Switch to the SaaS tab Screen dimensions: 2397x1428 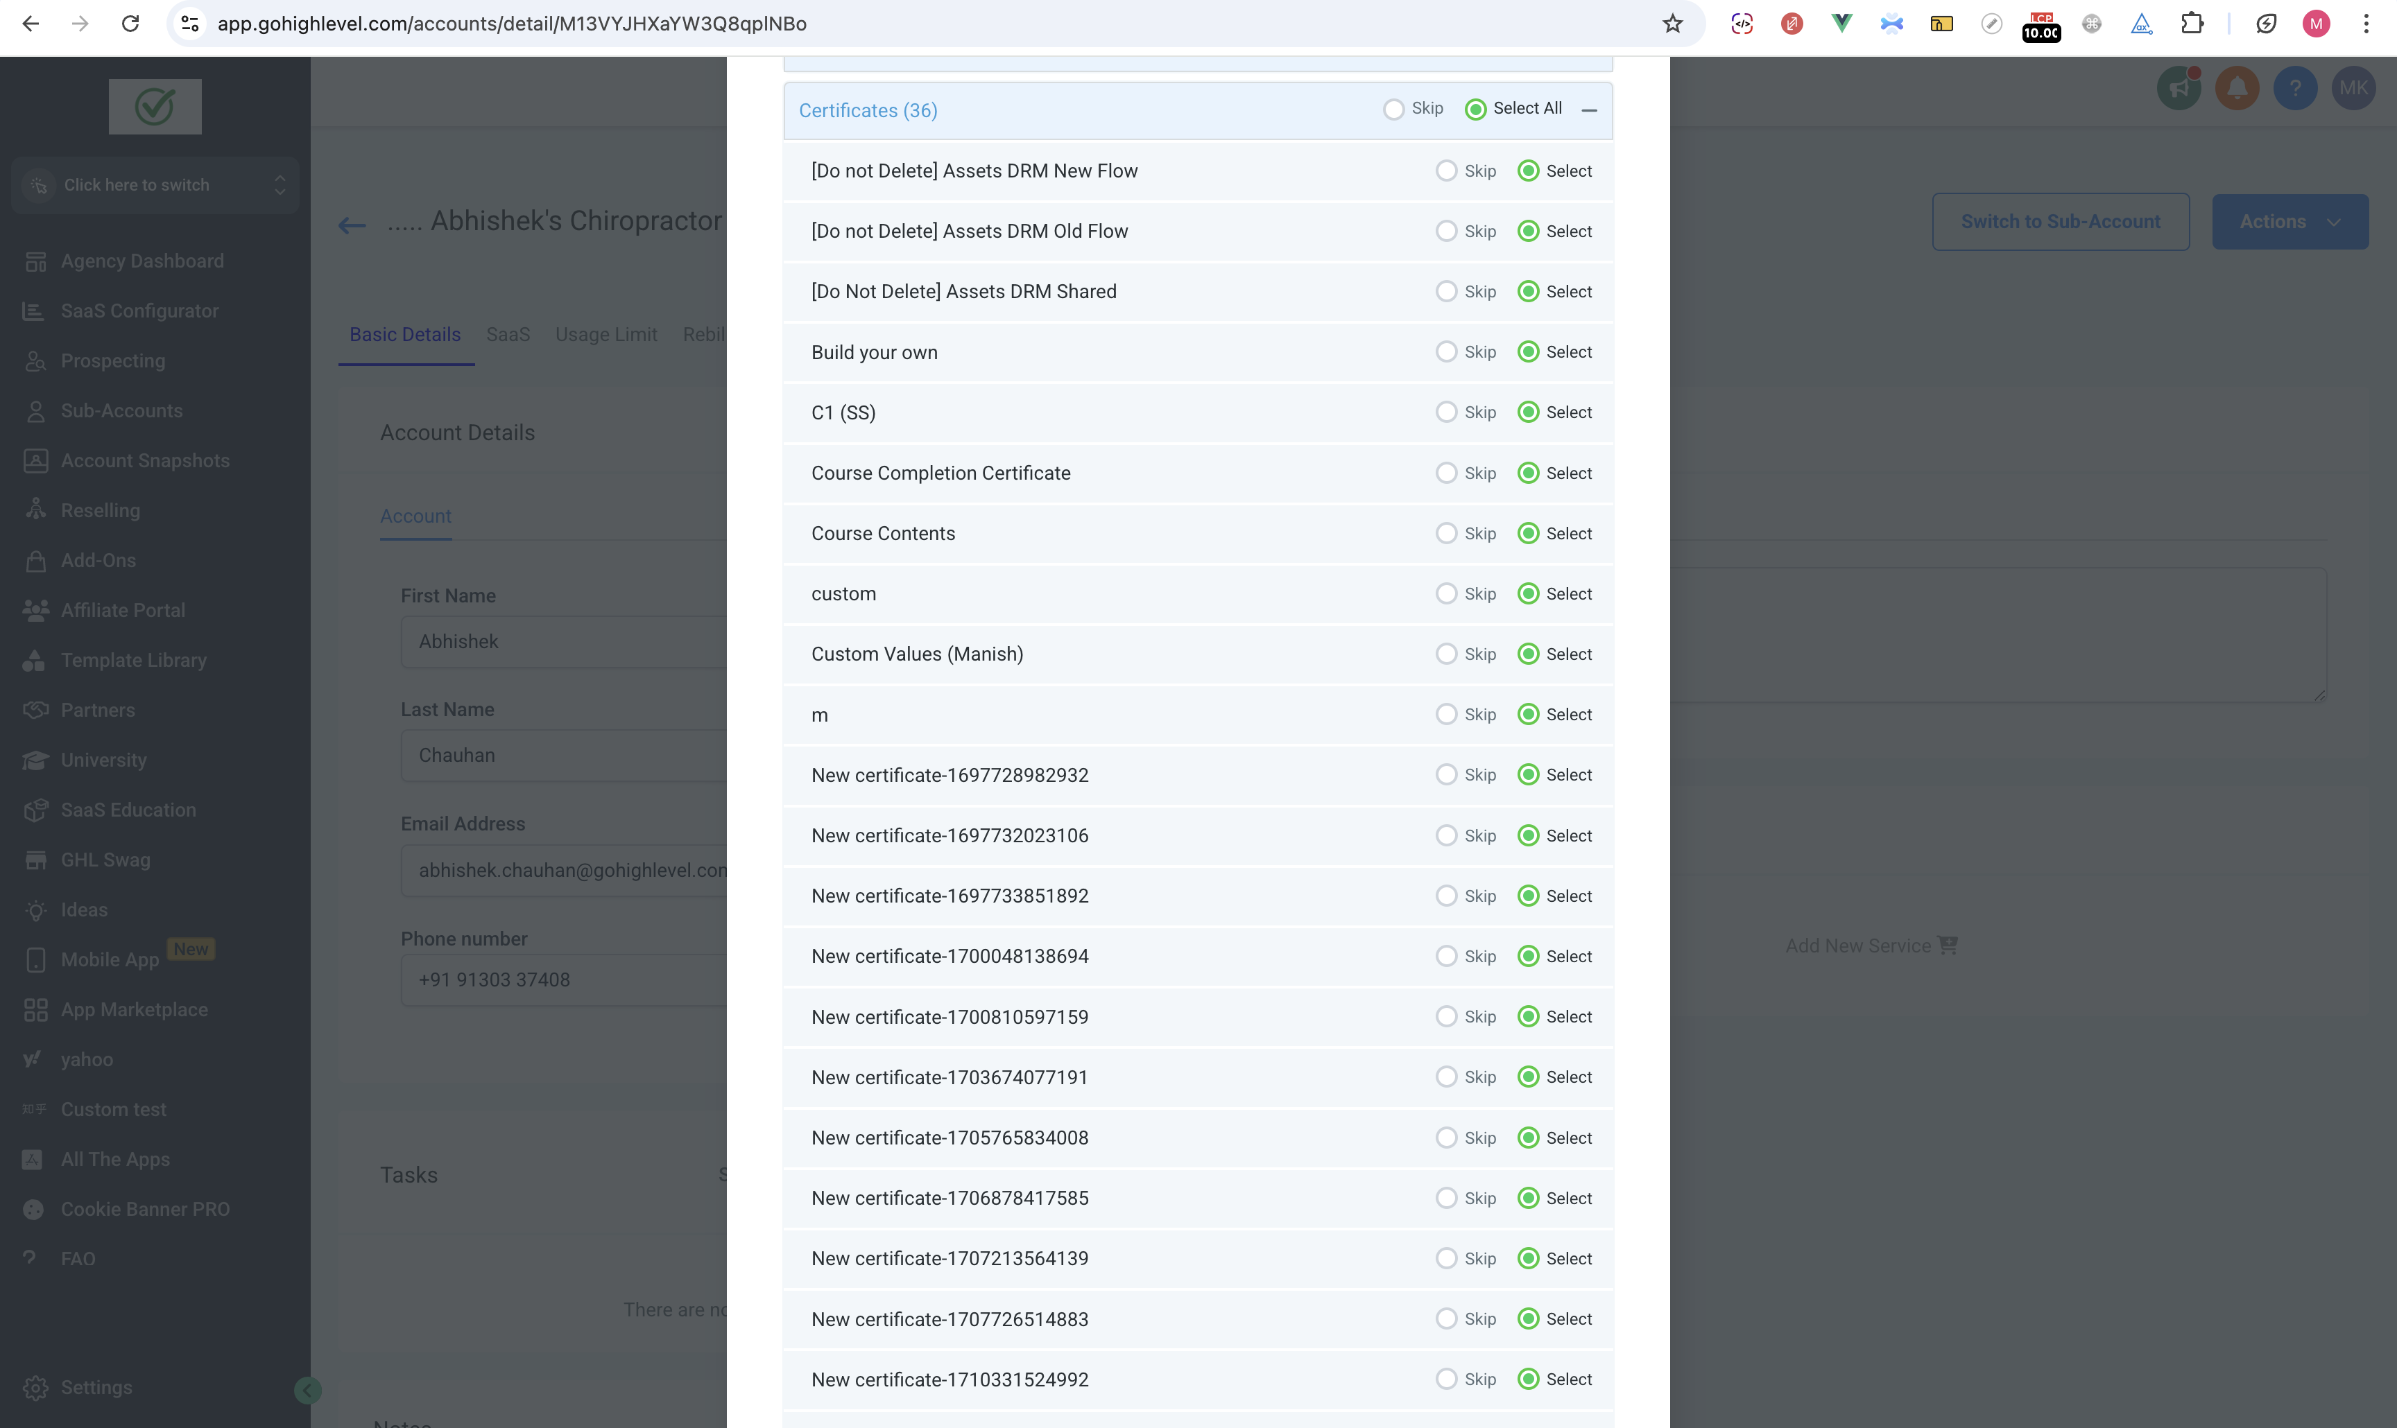click(507, 335)
